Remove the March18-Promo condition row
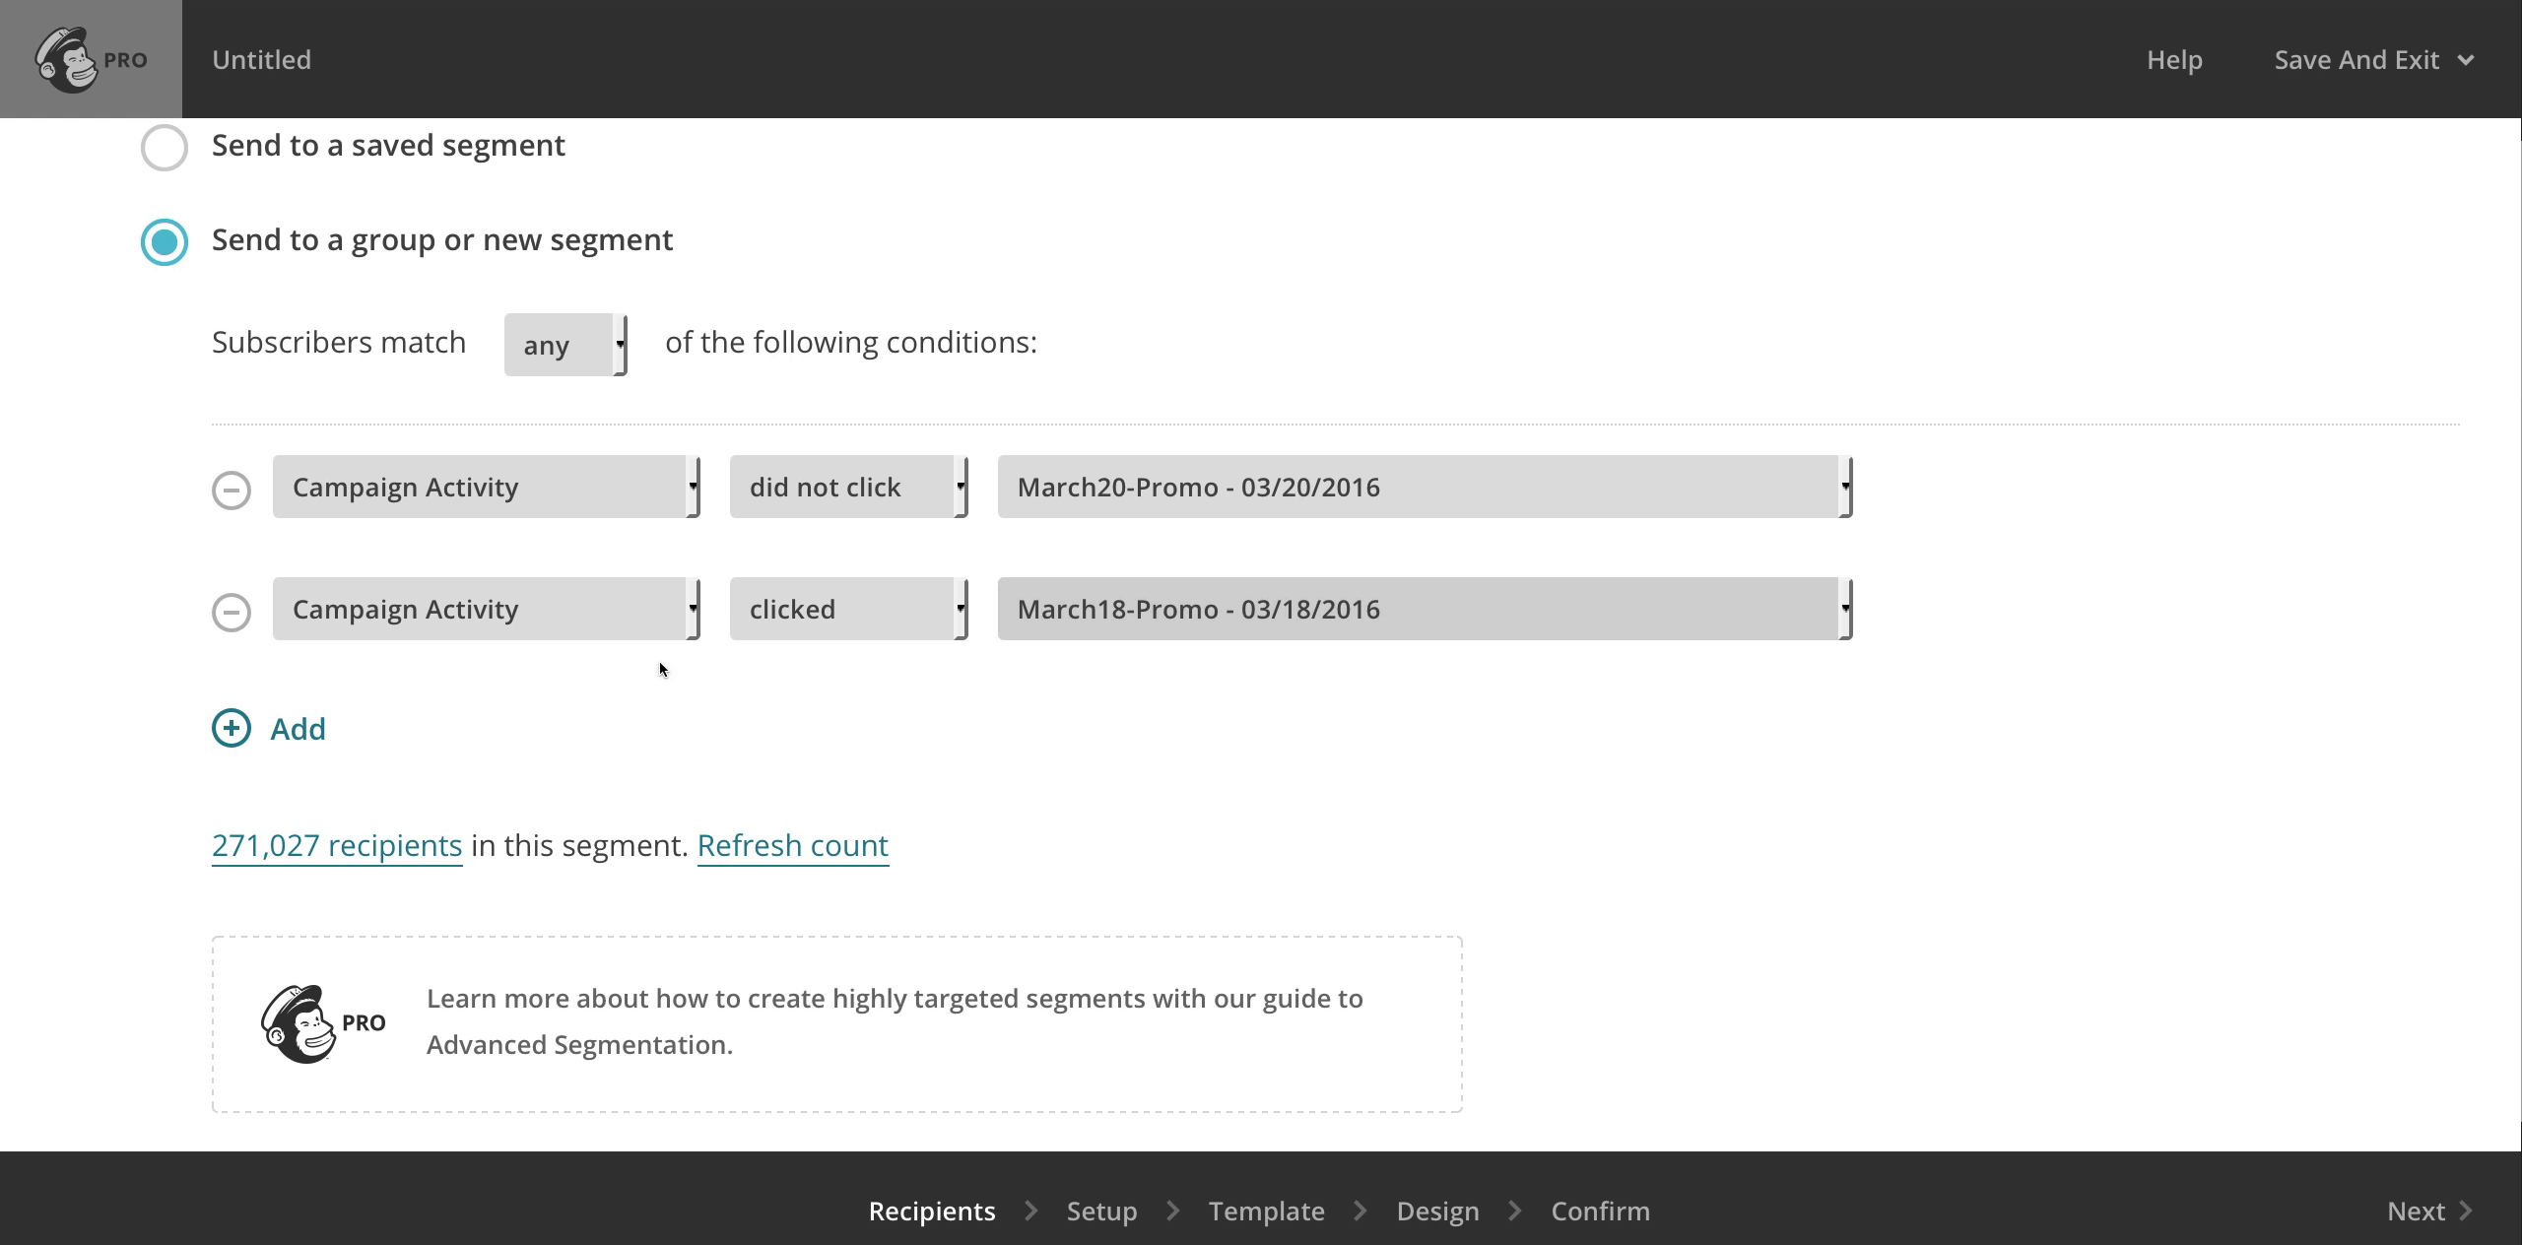 point(232,612)
